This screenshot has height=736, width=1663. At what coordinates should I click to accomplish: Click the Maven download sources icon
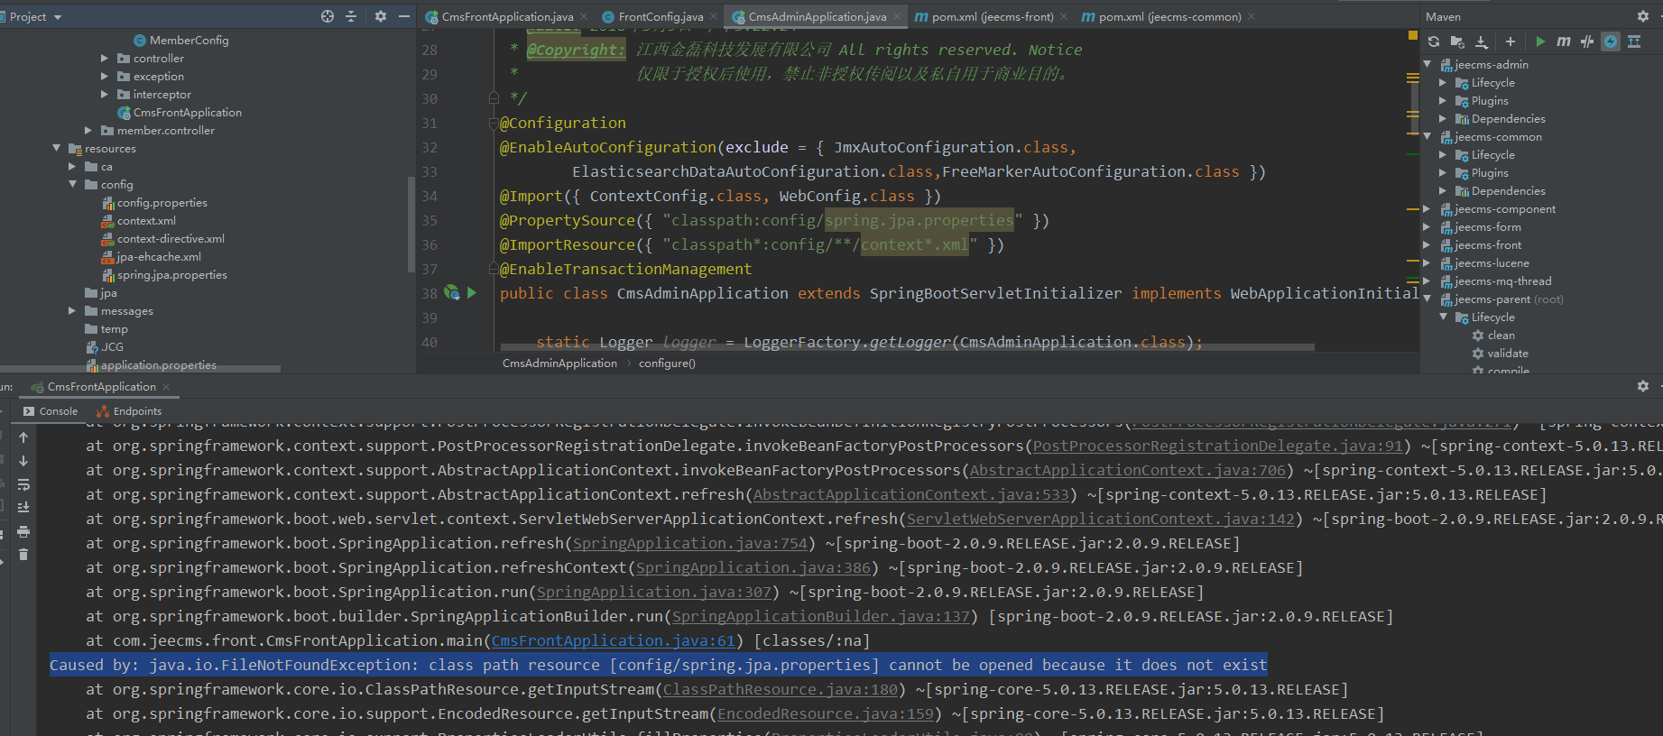click(x=1482, y=41)
